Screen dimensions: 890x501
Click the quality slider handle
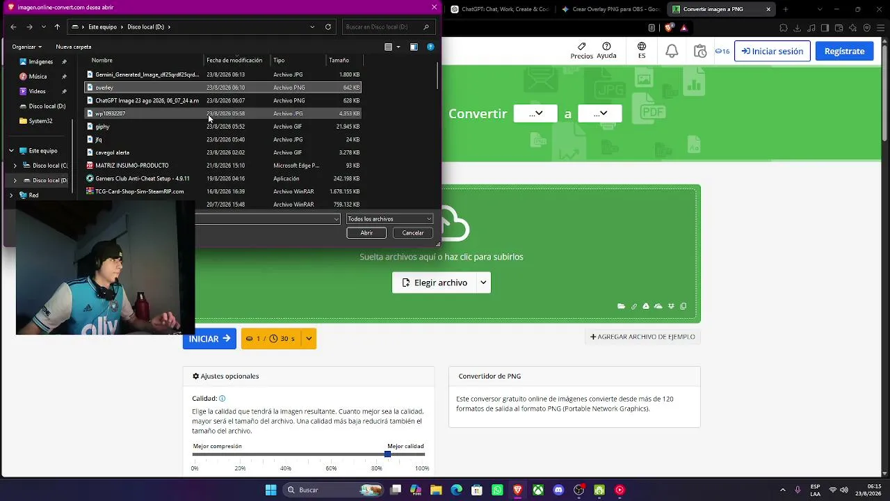[x=387, y=454]
